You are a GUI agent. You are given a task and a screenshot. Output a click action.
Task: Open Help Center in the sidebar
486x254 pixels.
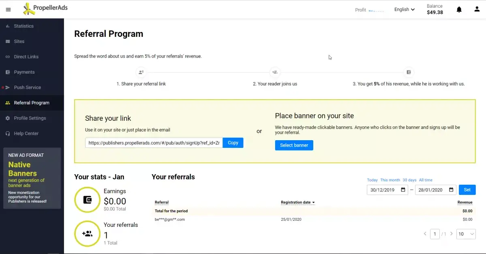tap(32, 134)
